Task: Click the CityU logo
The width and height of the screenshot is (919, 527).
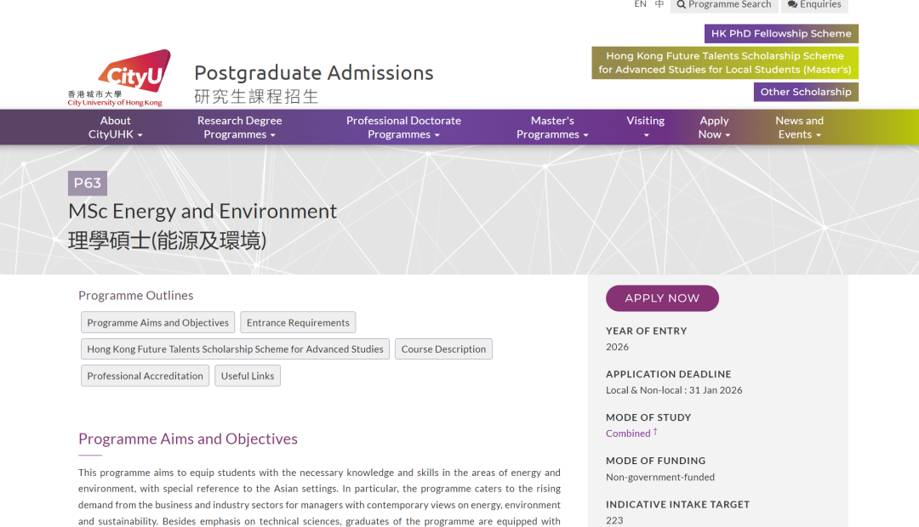Action: tap(119, 78)
